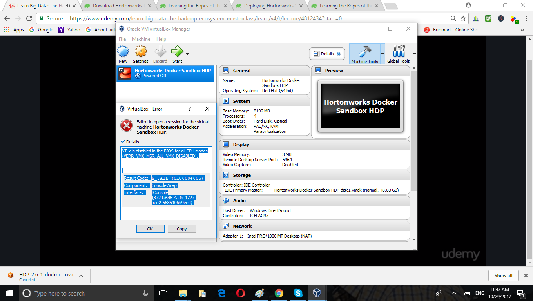Start the VM with the green arrow
The width and height of the screenshot is (533, 301).
coord(177,51)
